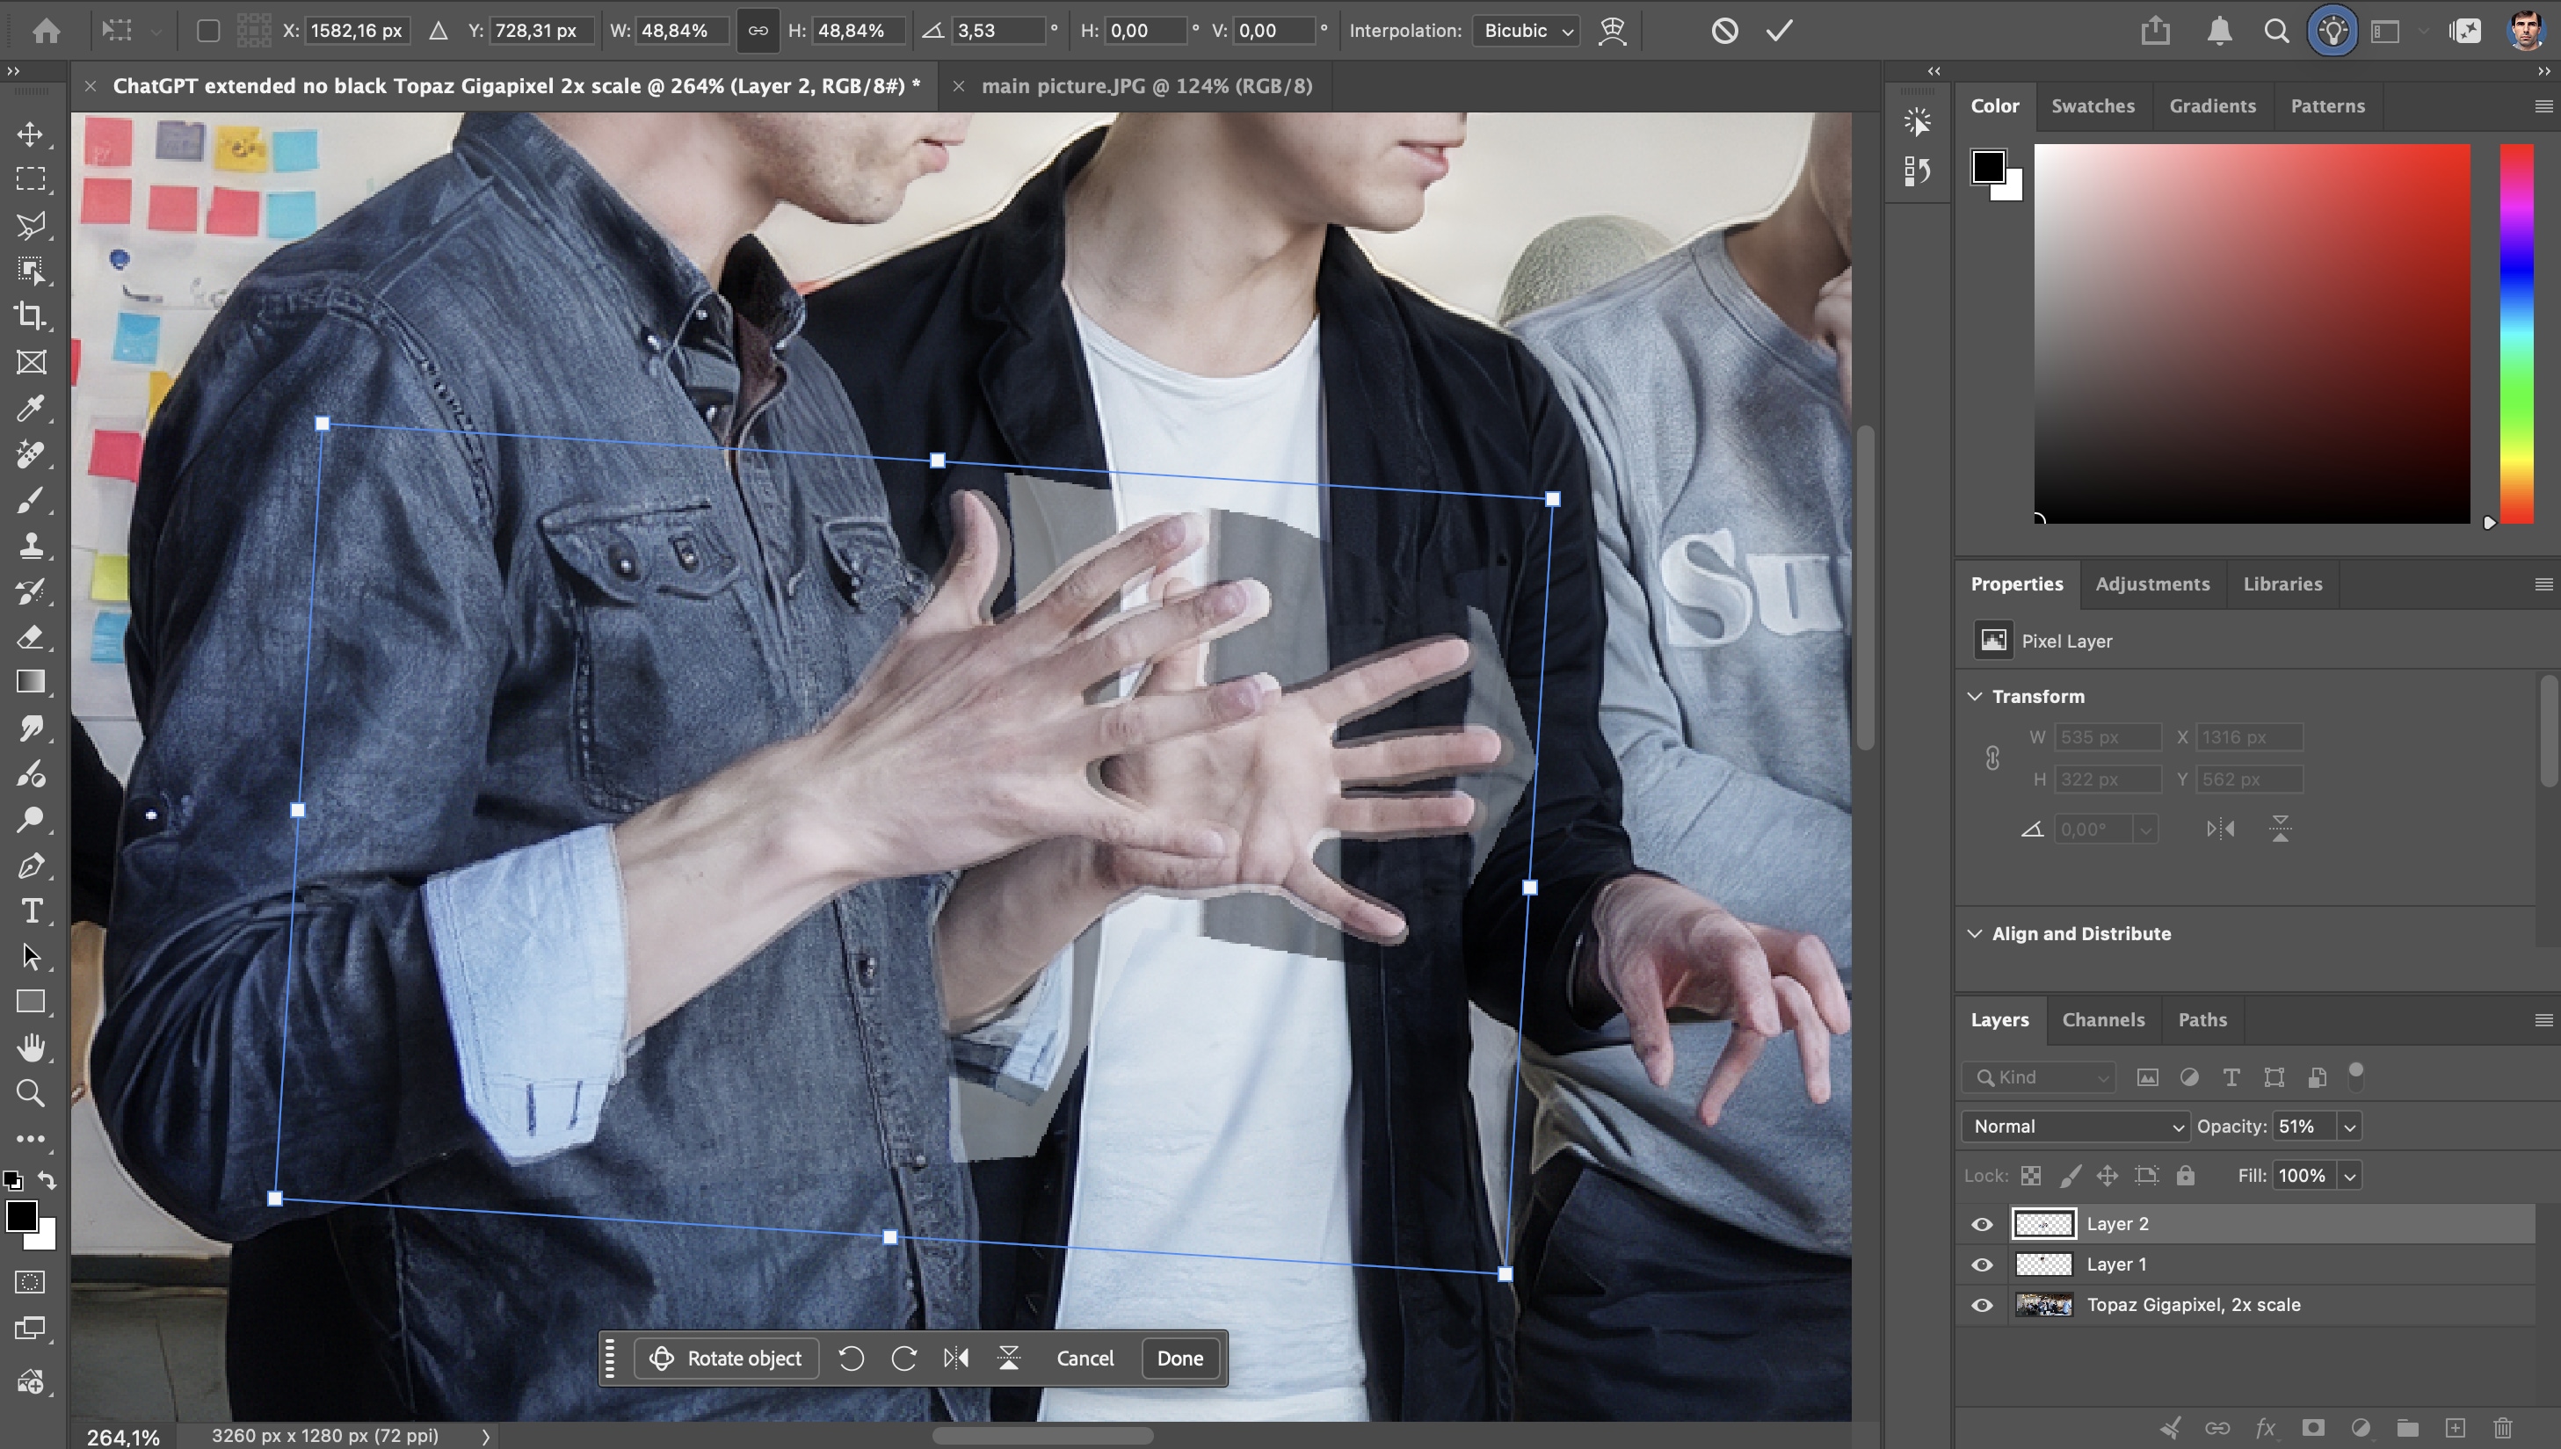Click the foreground color swatch in Color panel
The image size is (2561, 1449).
click(x=1989, y=166)
